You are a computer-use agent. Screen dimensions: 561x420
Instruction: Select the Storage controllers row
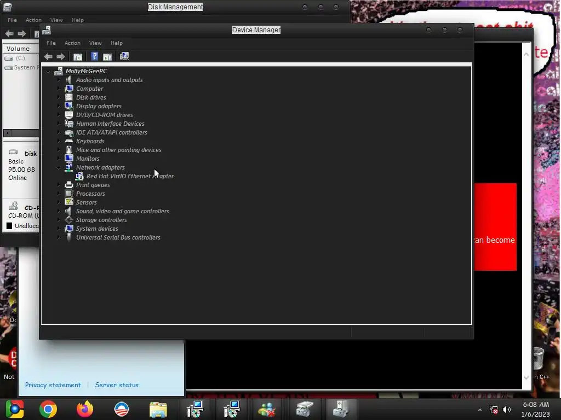pos(101,220)
